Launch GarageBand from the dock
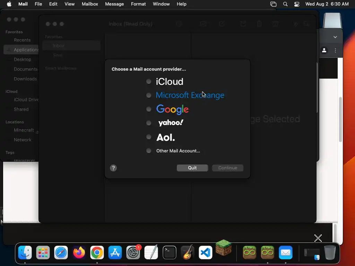Image resolution: width=355 pixels, height=266 pixels. coord(188,252)
